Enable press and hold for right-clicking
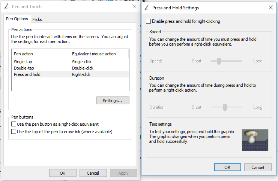This screenshot has height=181, width=278. (149, 21)
